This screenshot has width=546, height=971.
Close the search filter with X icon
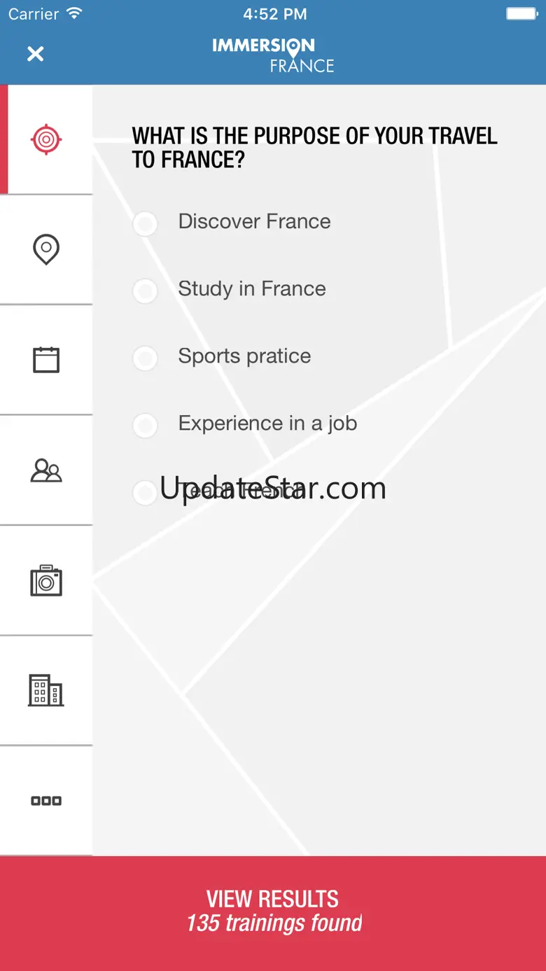click(35, 54)
